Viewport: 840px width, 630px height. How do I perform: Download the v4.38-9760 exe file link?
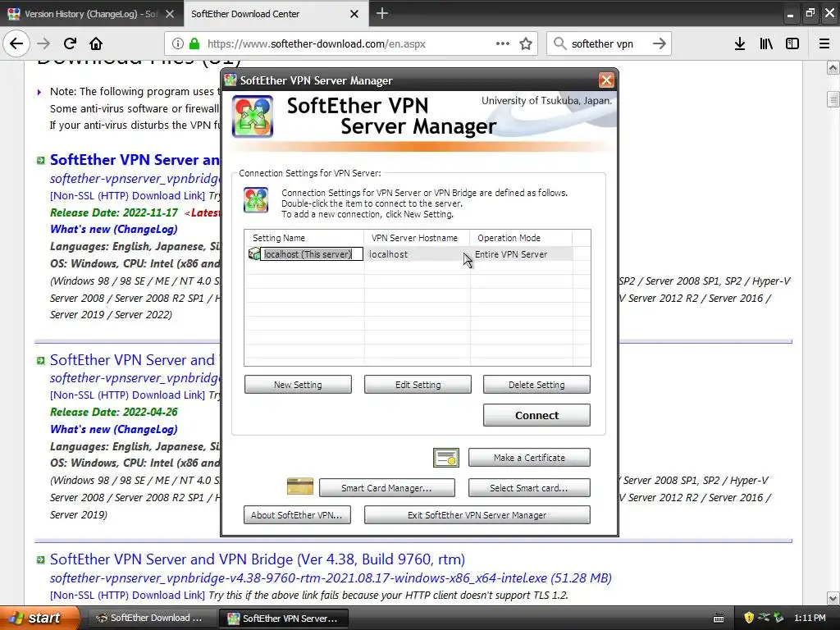pyautogui.click(x=331, y=578)
